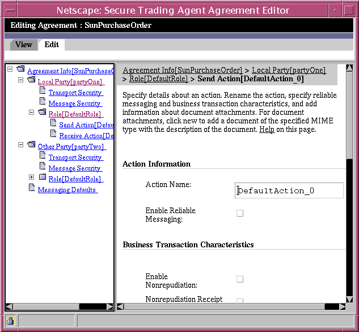Image resolution: width=359 pixels, height=332 pixels.
Task: Toggle Enable Nonrepudiation checkbox
Action: point(240,279)
